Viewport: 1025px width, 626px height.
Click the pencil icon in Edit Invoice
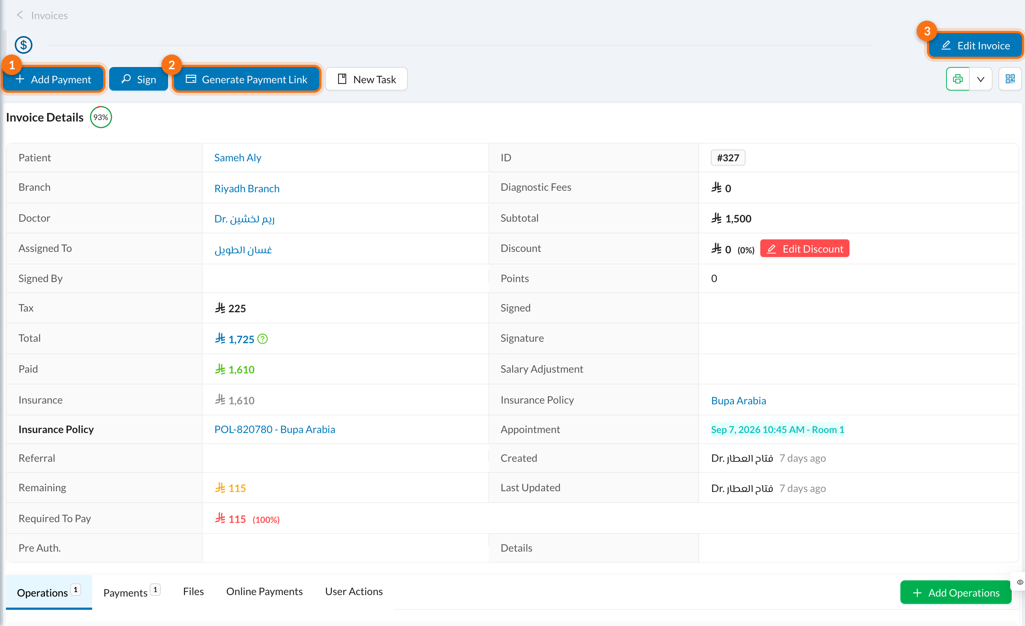click(946, 45)
